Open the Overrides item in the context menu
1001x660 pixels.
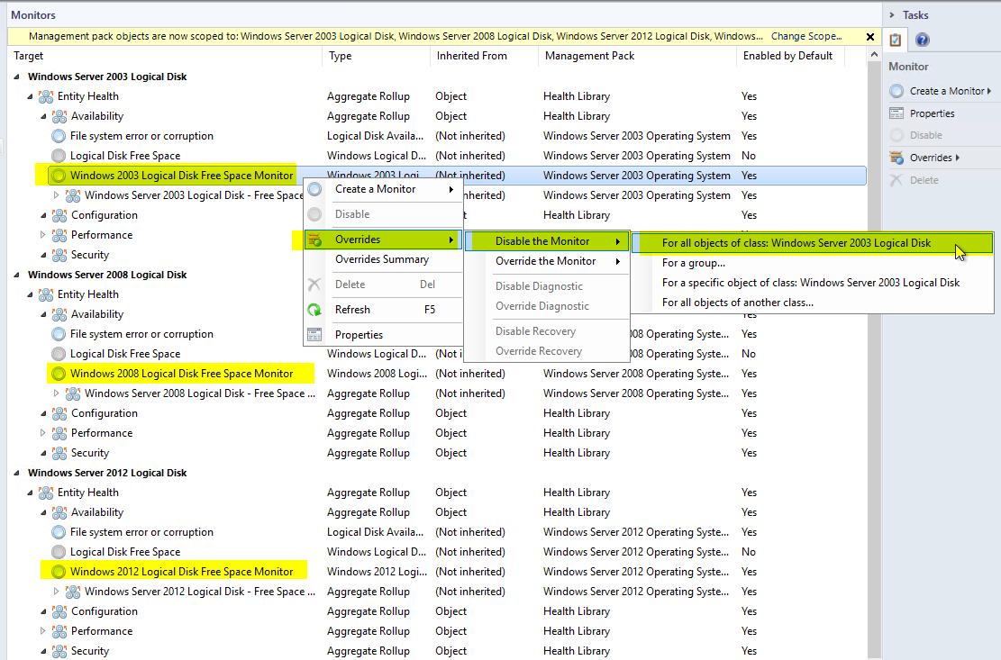[382, 240]
